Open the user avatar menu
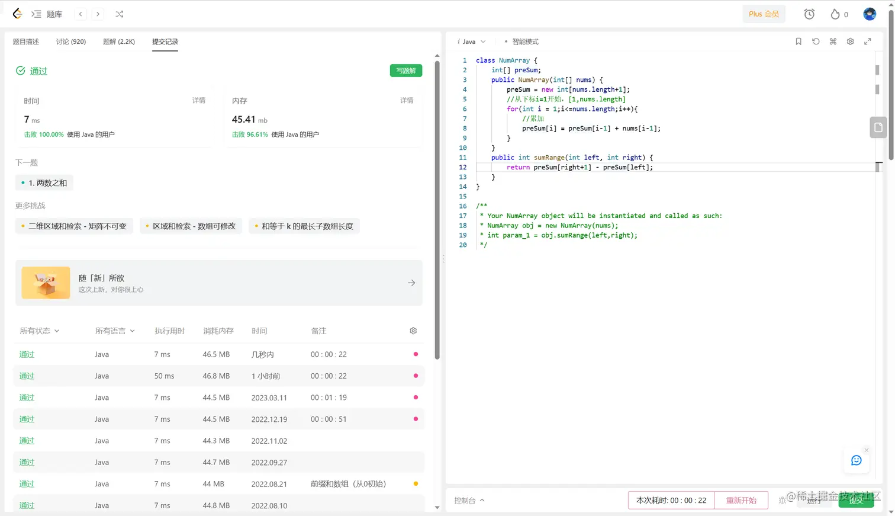895x516 pixels. (x=870, y=14)
